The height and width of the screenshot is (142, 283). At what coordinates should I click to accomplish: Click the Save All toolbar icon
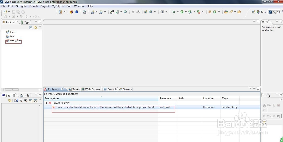pos(18,12)
